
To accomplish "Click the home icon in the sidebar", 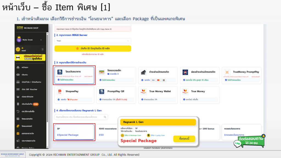I will [x=18, y=67].
